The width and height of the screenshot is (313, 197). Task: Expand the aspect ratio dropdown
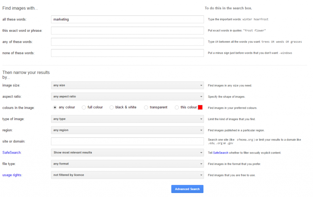click(127, 97)
